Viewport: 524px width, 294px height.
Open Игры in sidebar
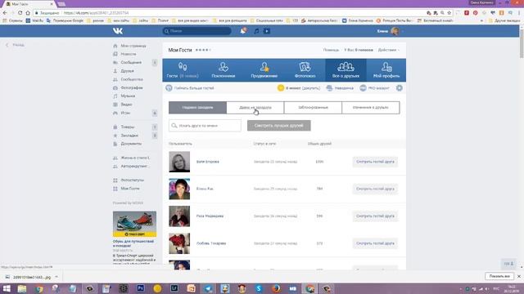tap(125, 114)
